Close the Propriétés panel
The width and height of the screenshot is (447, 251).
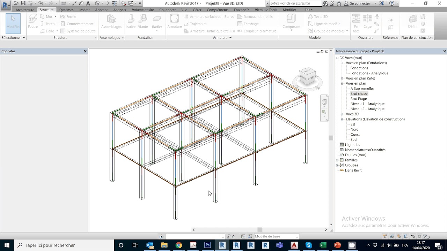pyautogui.click(x=85, y=51)
